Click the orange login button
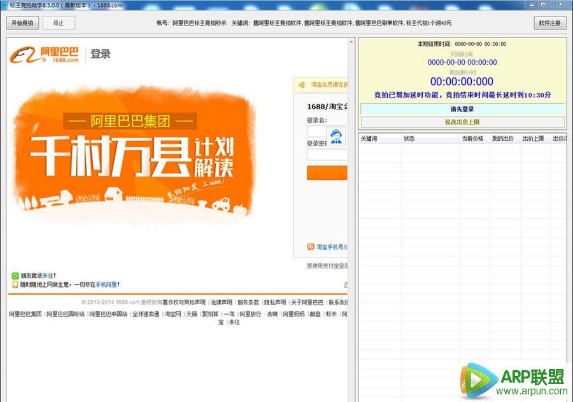Viewport: 573px width, 402px height. tap(327, 173)
